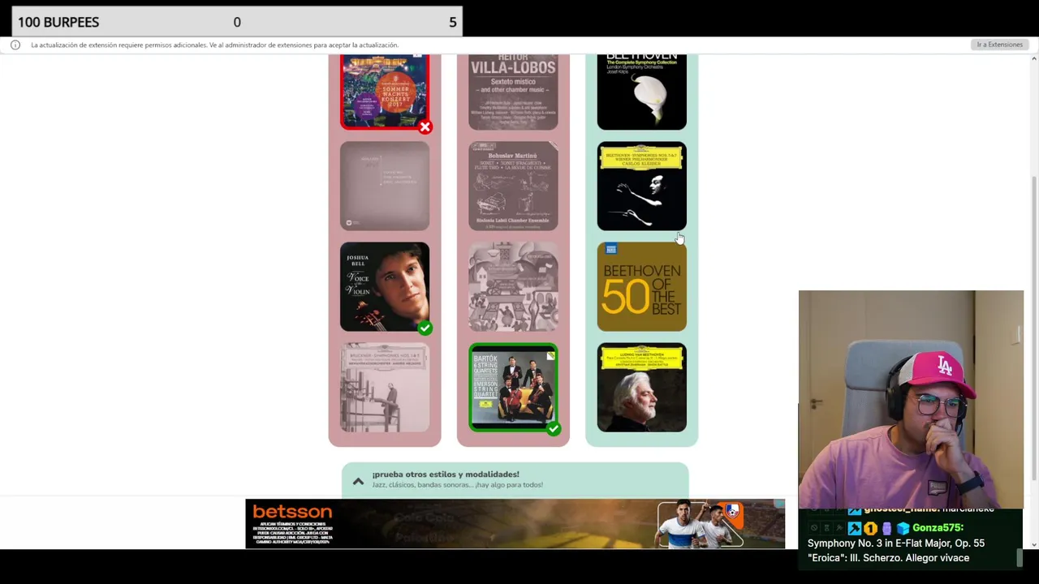The image size is (1039, 584).
Task: Click the scroll up arrow of page scrollbar
Action: pos(1033,59)
